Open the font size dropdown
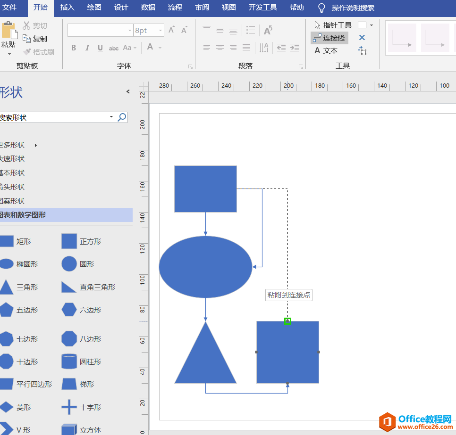Viewport: 456px width, 435px height. coord(160,31)
